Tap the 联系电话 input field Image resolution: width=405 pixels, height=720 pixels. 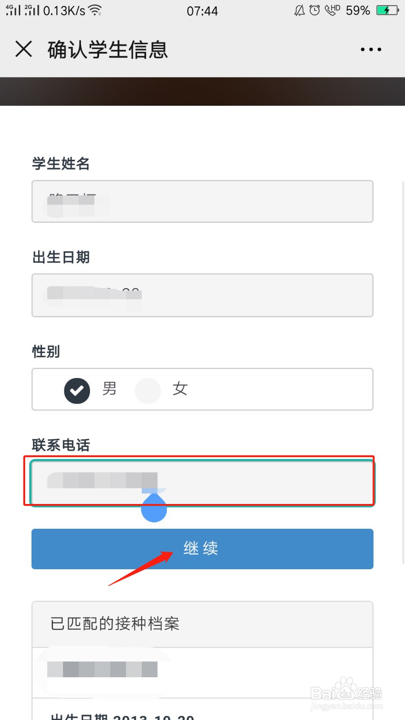tap(202, 482)
